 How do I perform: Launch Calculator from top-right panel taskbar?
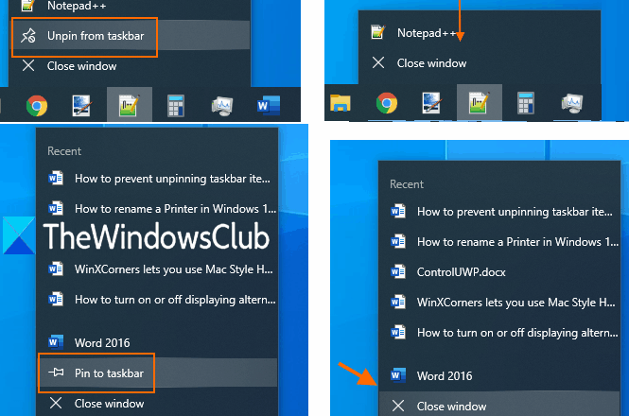click(x=526, y=103)
